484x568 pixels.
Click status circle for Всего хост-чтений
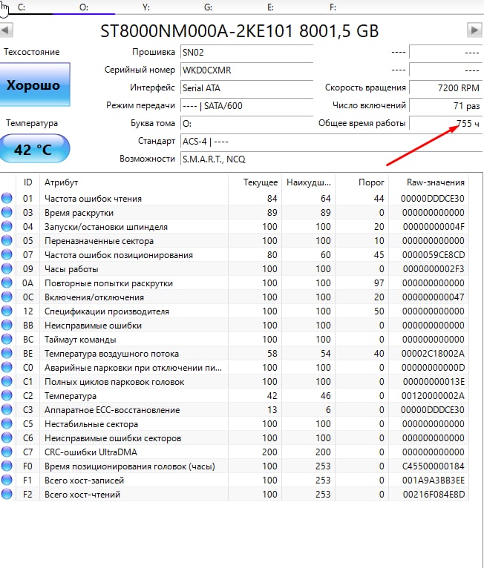[7, 494]
